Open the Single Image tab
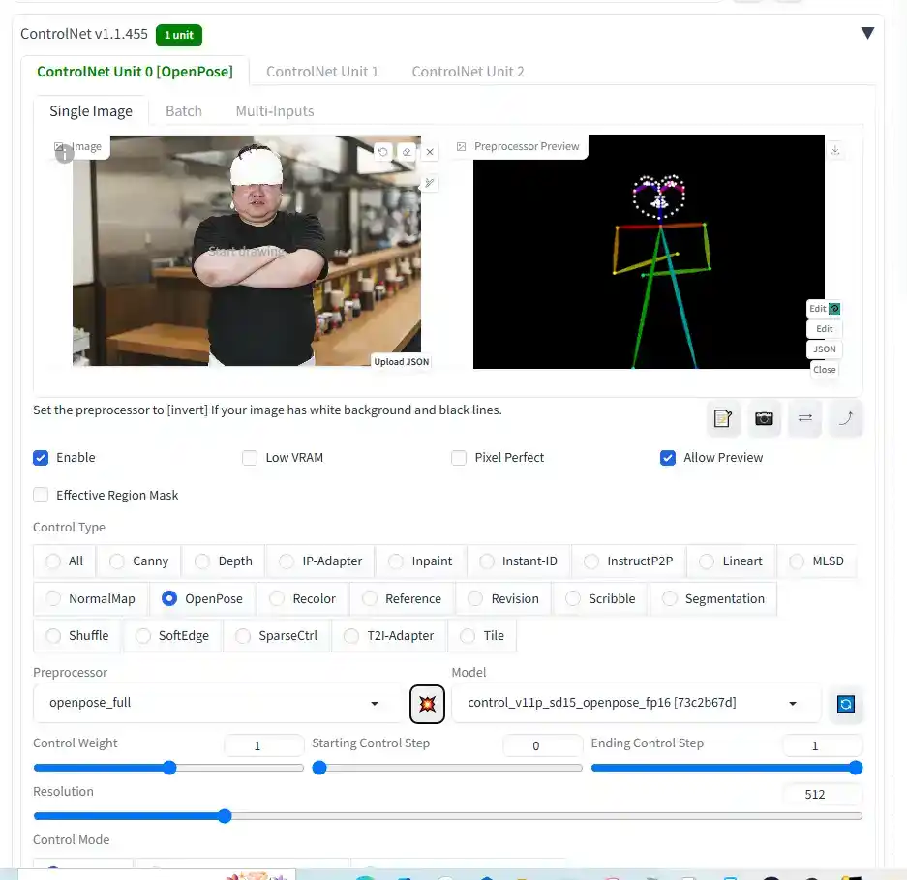907x880 pixels. (x=91, y=110)
